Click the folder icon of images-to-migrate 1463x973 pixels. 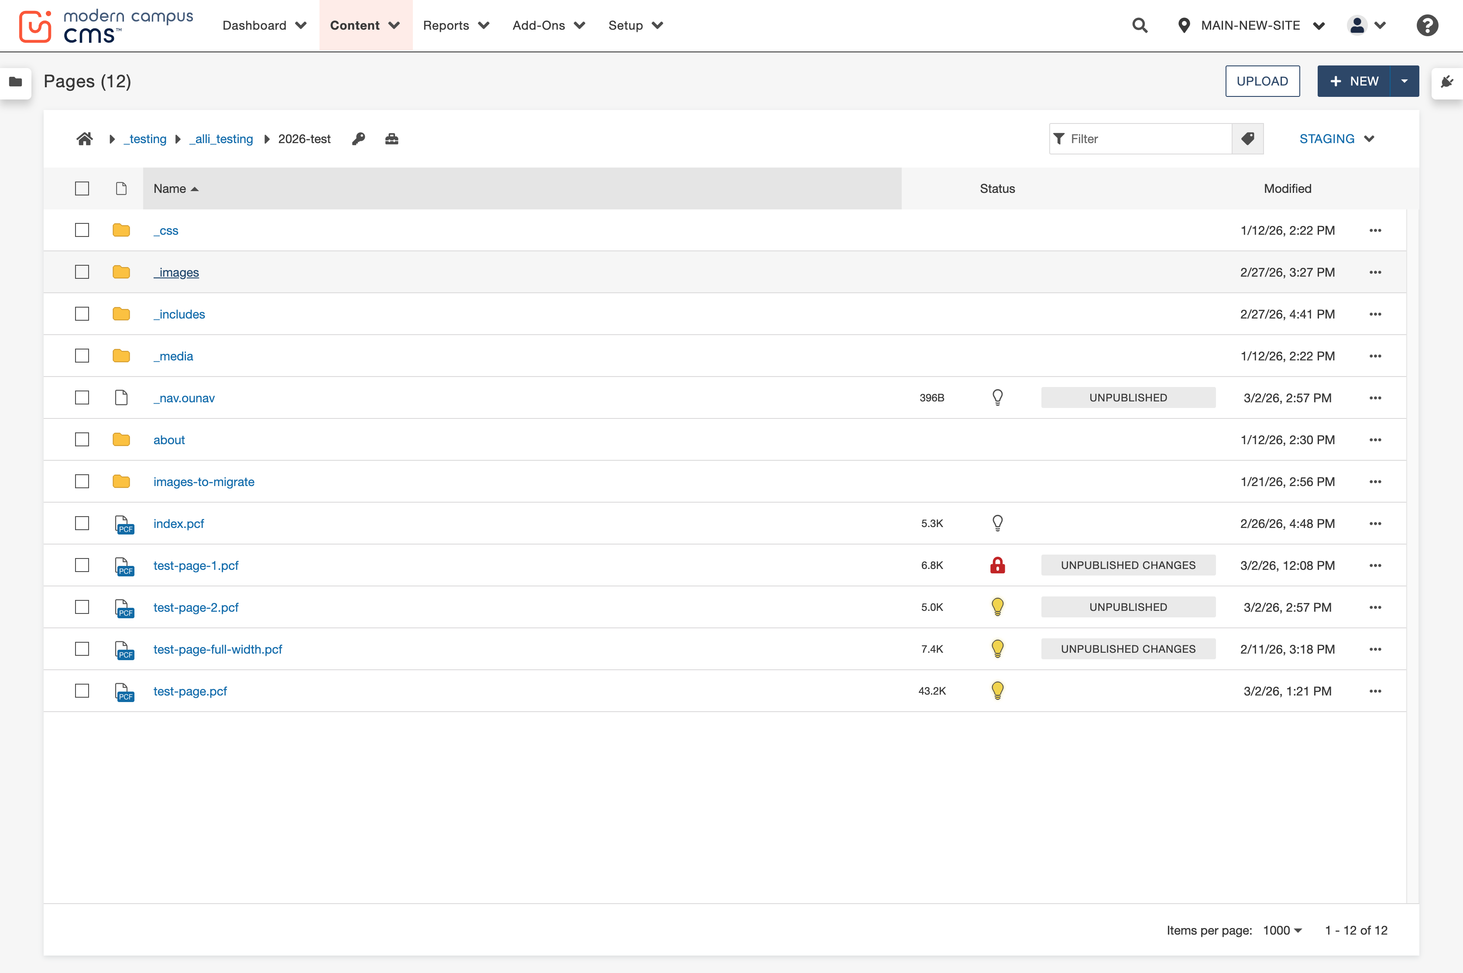[x=121, y=482]
